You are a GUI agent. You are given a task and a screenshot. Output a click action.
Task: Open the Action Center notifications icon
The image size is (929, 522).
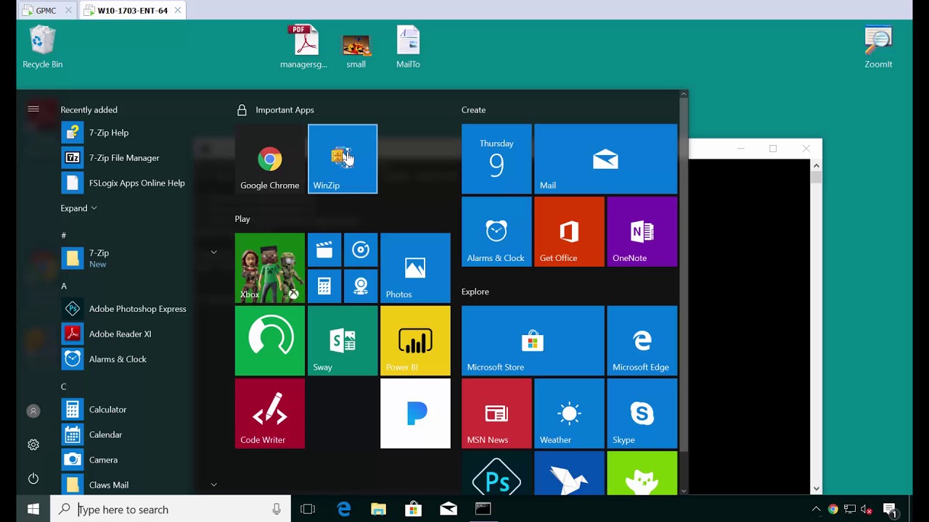click(x=890, y=510)
